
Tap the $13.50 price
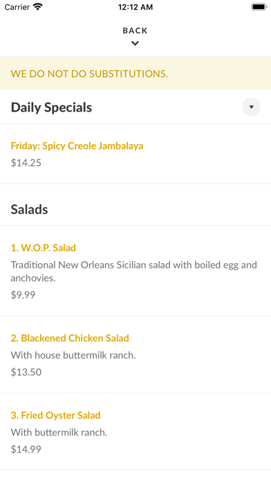pyautogui.click(x=26, y=372)
